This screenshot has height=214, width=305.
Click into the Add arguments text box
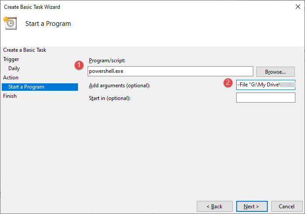[266, 85]
